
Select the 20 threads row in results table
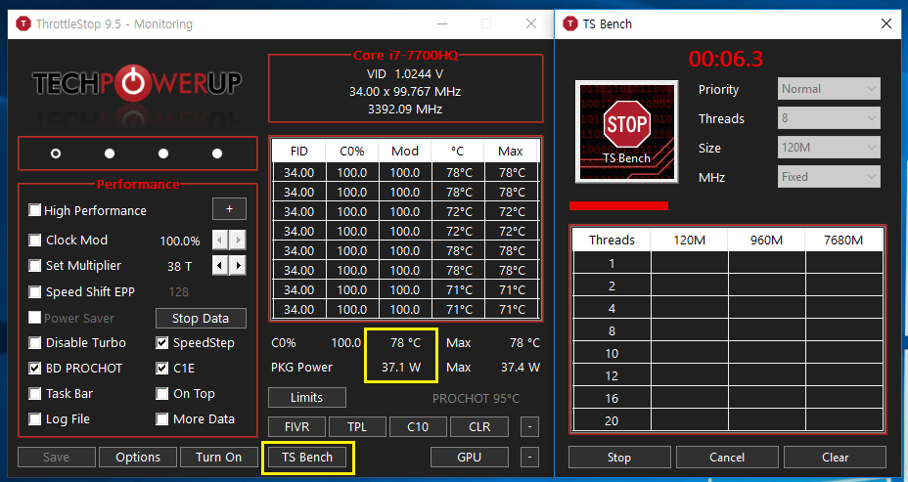[x=728, y=420]
